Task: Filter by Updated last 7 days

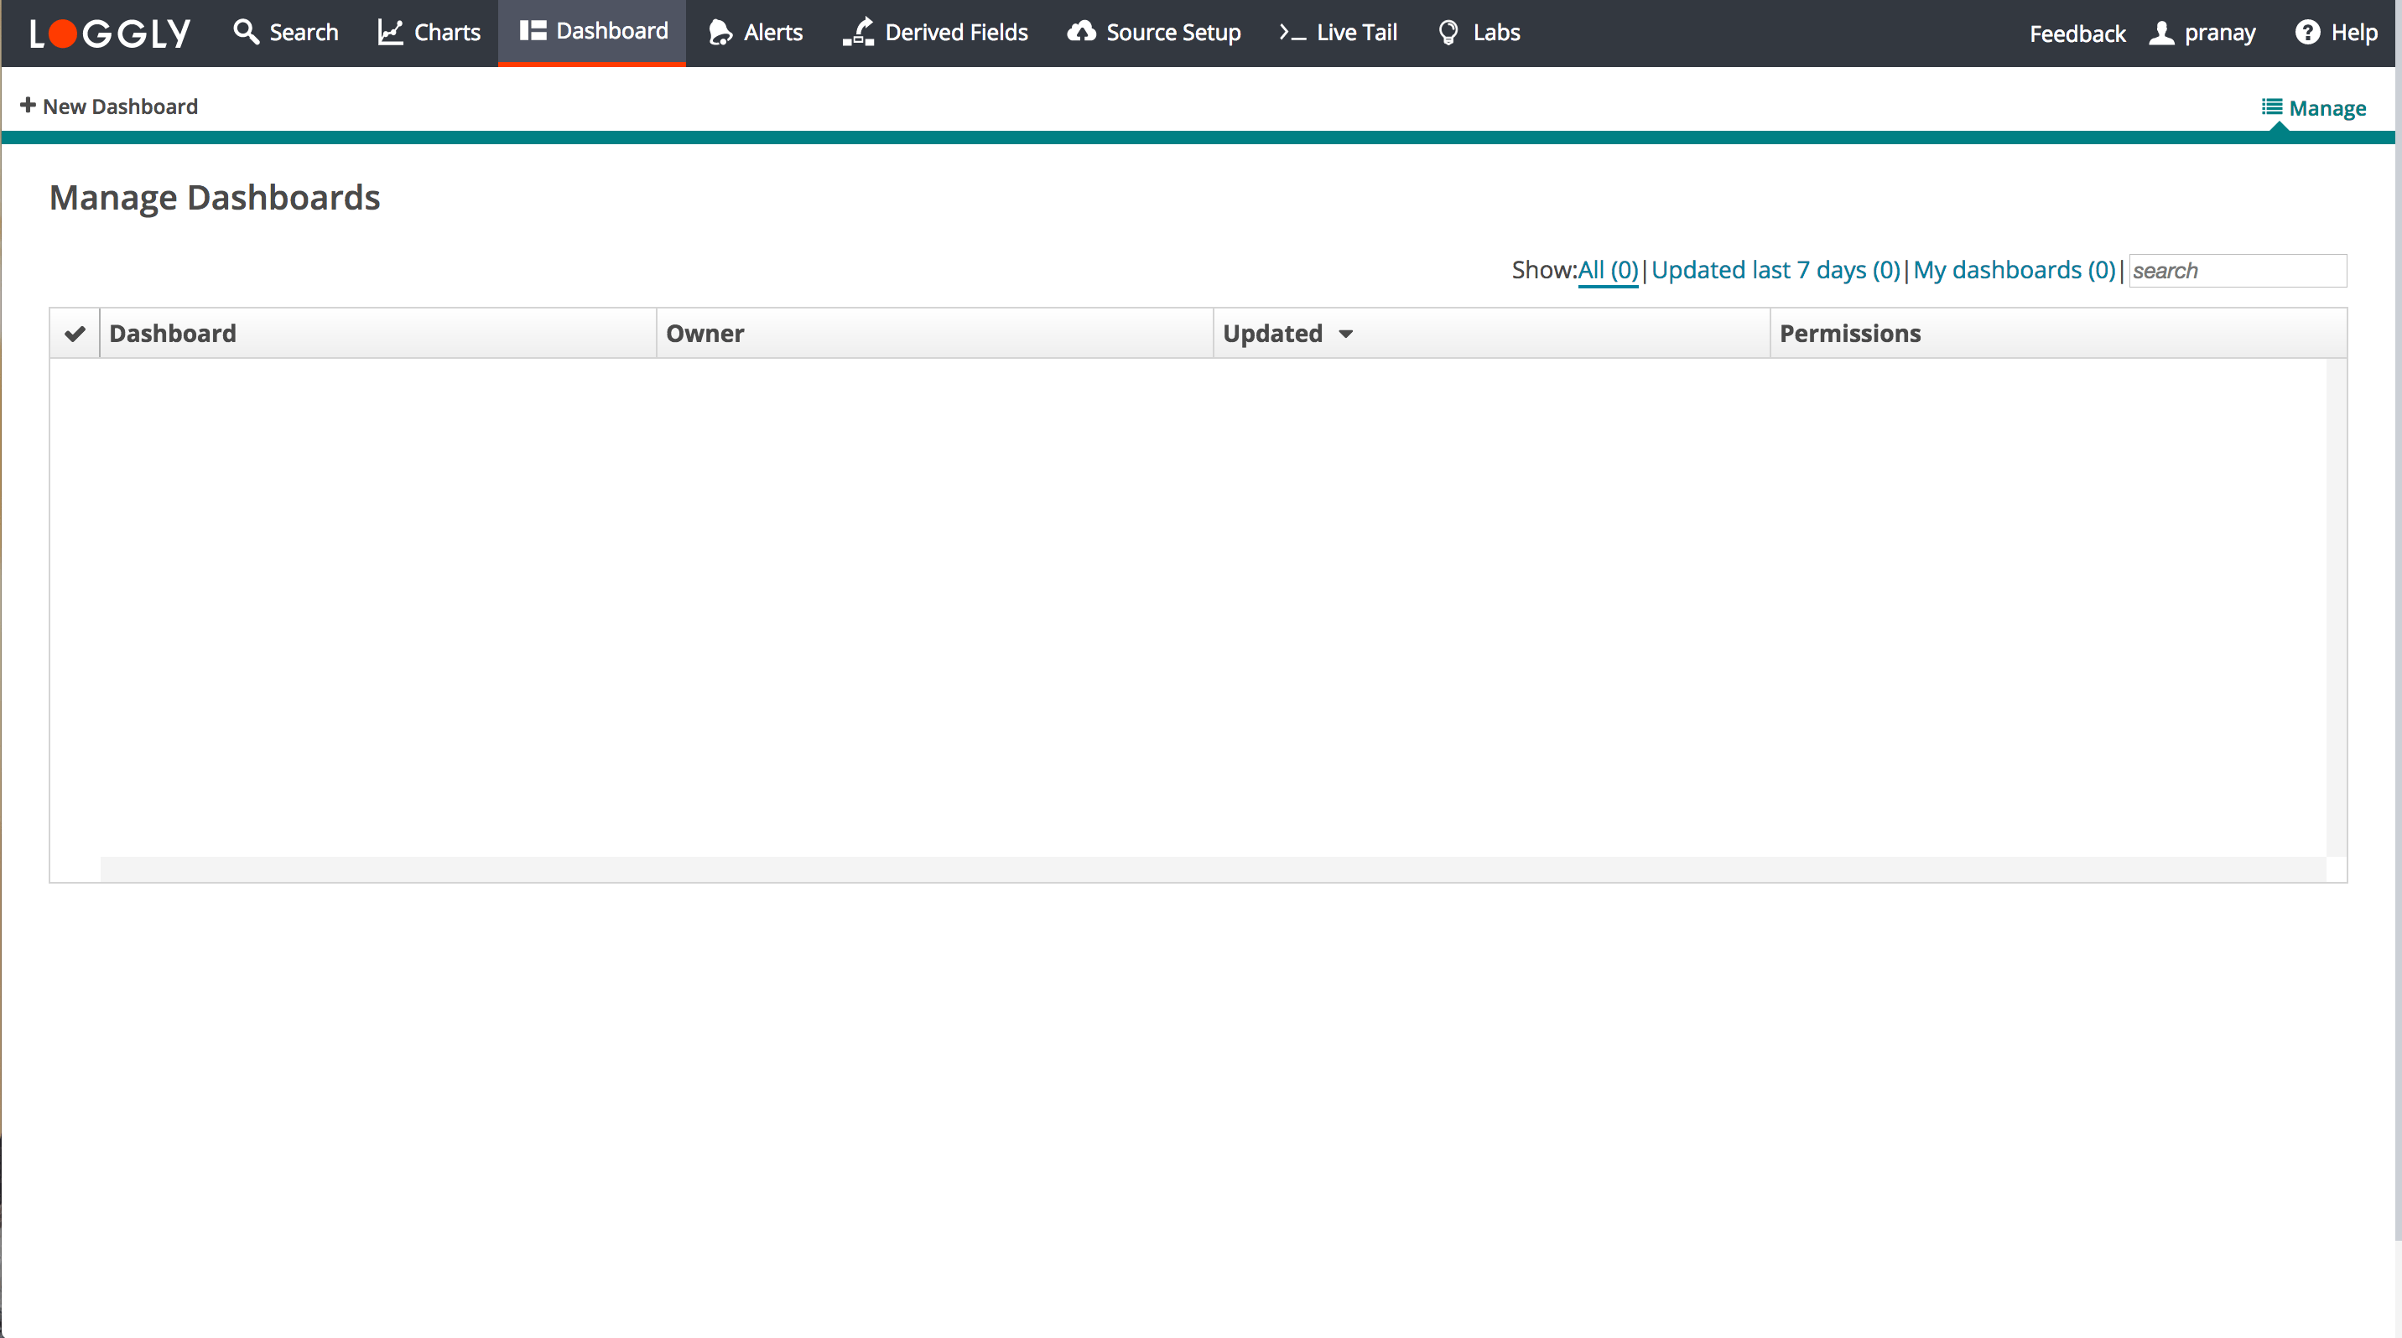Action: pyautogui.click(x=1775, y=270)
